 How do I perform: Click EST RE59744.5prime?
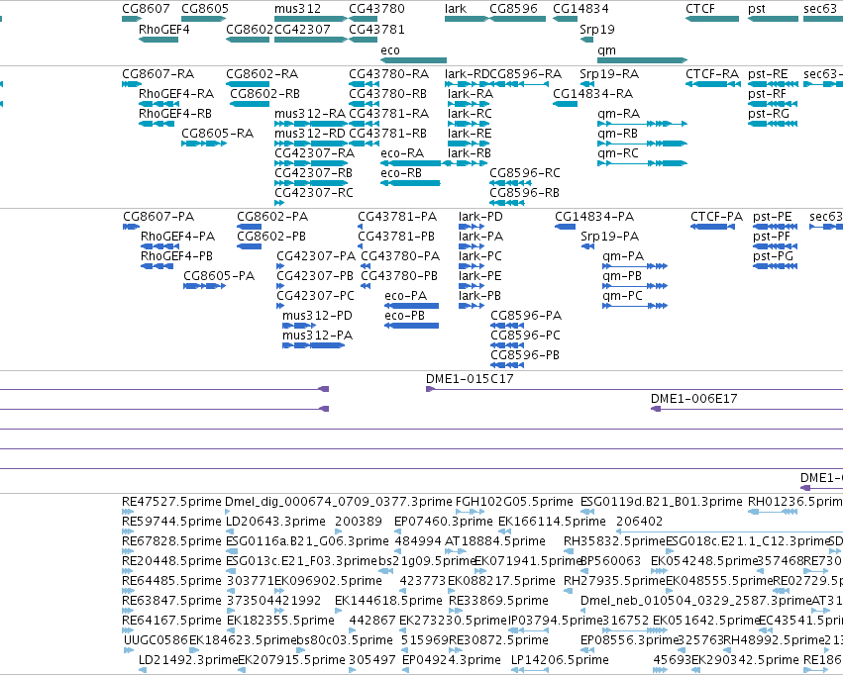(x=128, y=531)
